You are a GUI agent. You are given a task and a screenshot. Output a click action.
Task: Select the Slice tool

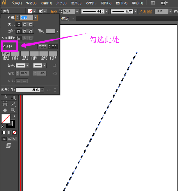point(13,104)
